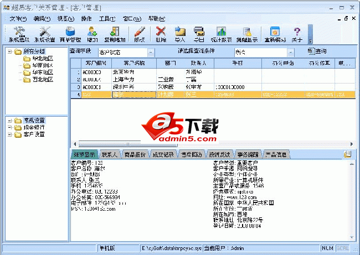360x255 pixels.
Task: Switch to 事务提醒 tab
Action: (x=248, y=155)
